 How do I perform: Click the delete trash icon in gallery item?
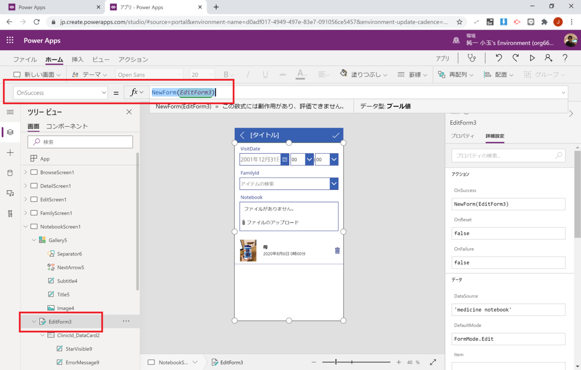click(337, 251)
